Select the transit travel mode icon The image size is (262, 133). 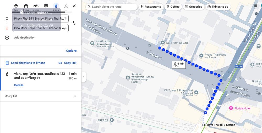click(46, 6)
